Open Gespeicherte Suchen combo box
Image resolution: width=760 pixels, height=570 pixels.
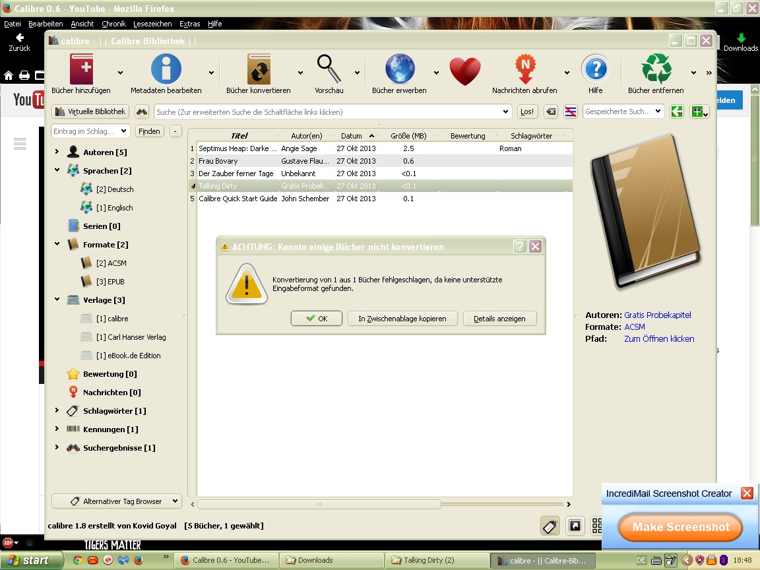623,111
